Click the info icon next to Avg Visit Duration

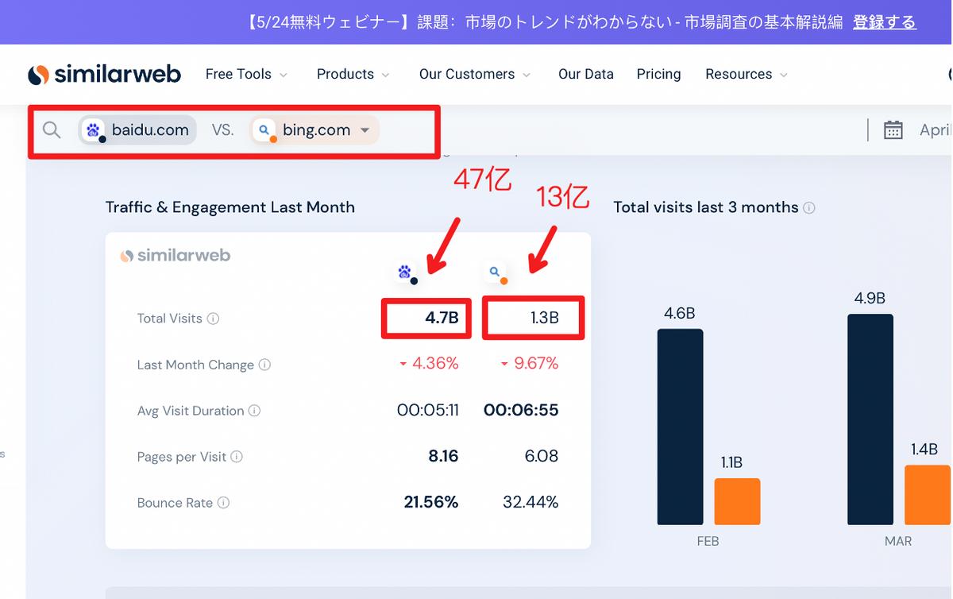coord(255,411)
